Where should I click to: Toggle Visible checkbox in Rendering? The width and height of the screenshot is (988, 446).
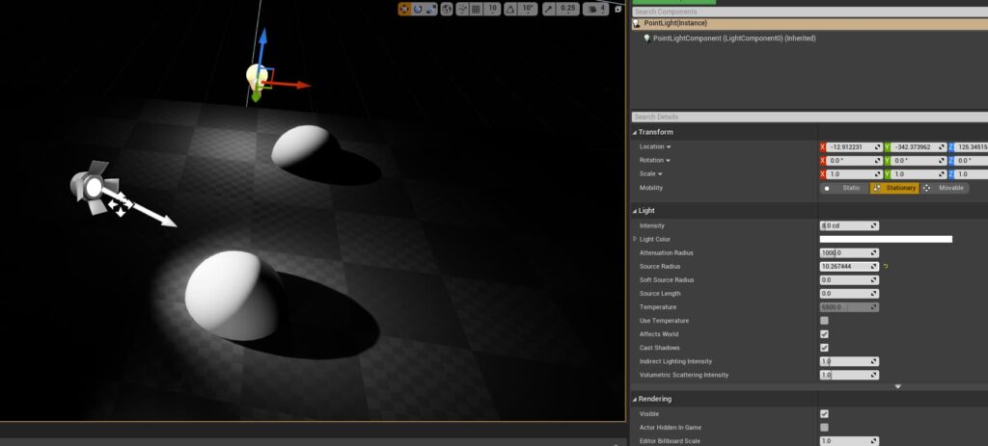pos(824,414)
